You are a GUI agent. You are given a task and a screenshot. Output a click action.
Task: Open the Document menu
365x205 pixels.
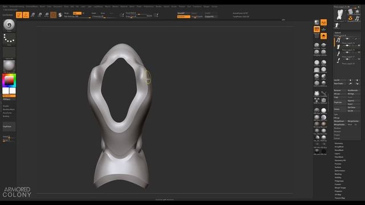pyautogui.click(x=58, y=6)
